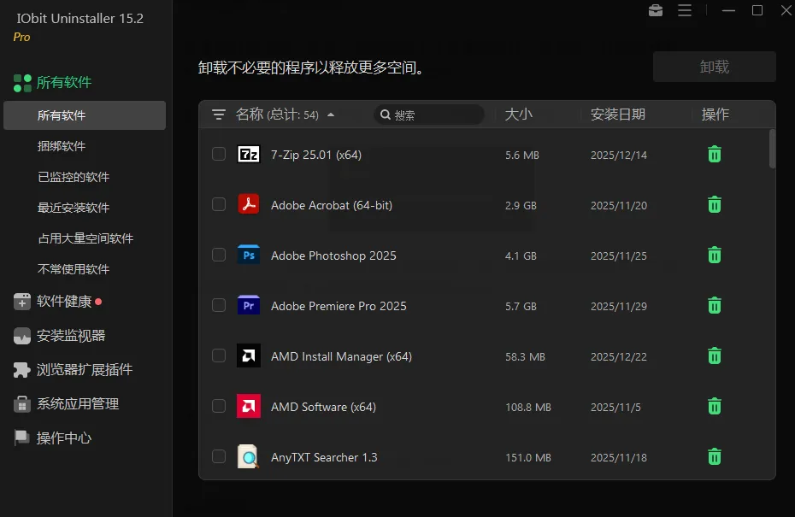Click trash icon for Adobe Acrobat (64-bit)
The height and width of the screenshot is (517, 795).
(x=715, y=205)
